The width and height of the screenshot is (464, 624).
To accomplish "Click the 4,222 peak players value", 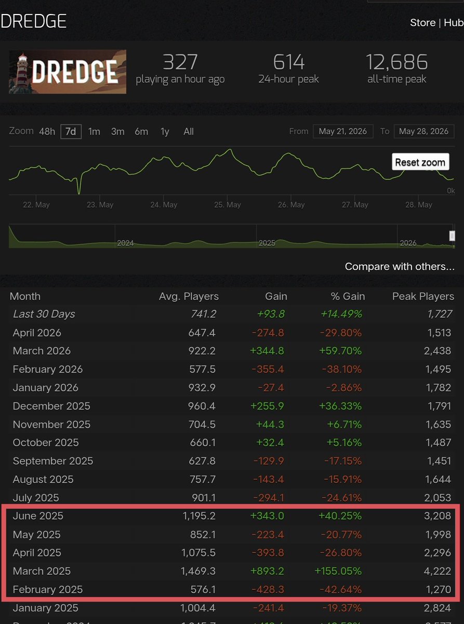I will [x=438, y=571].
